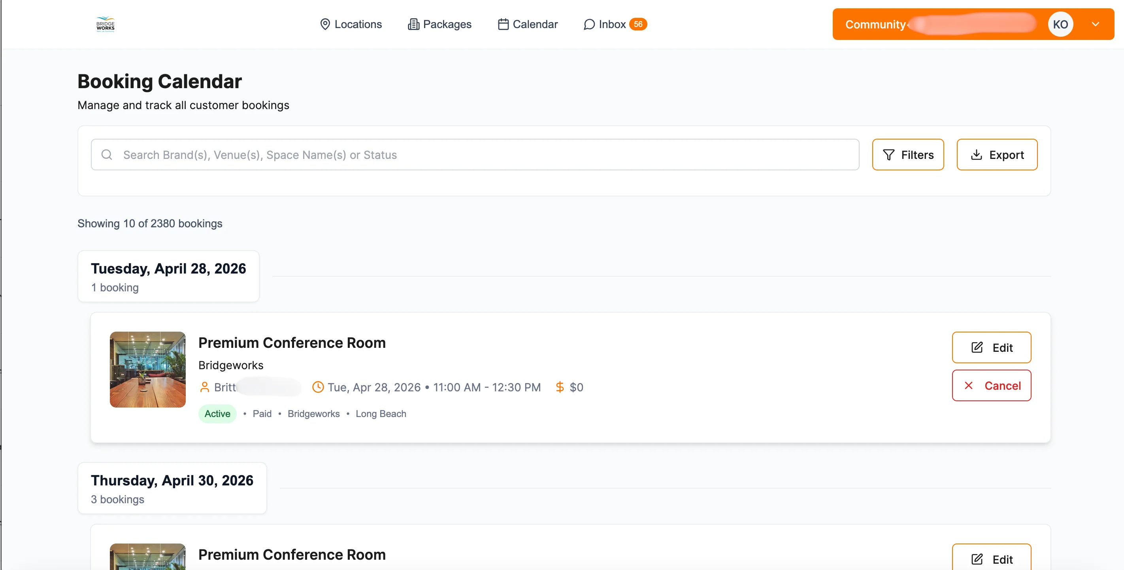Viewport: 1124px width, 570px height.
Task: Expand the account dropdown chevron
Action: [x=1096, y=25]
